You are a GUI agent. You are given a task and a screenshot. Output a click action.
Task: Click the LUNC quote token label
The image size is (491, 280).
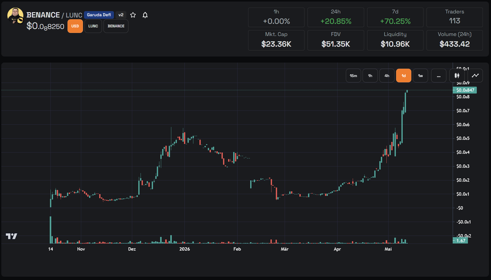pyautogui.click(x=74, y=15)
